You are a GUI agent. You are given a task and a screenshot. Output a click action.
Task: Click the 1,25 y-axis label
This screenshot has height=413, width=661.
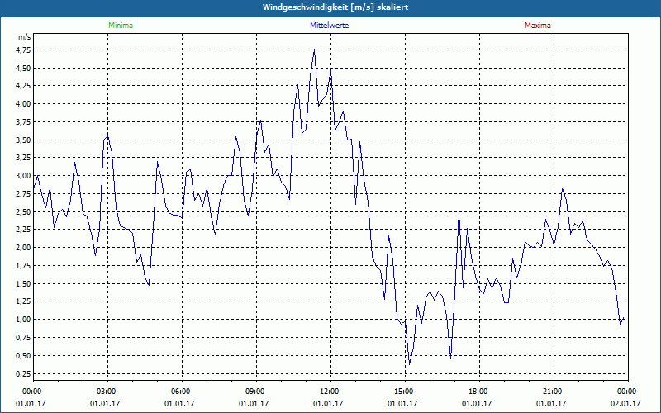[x=25, y=301]
